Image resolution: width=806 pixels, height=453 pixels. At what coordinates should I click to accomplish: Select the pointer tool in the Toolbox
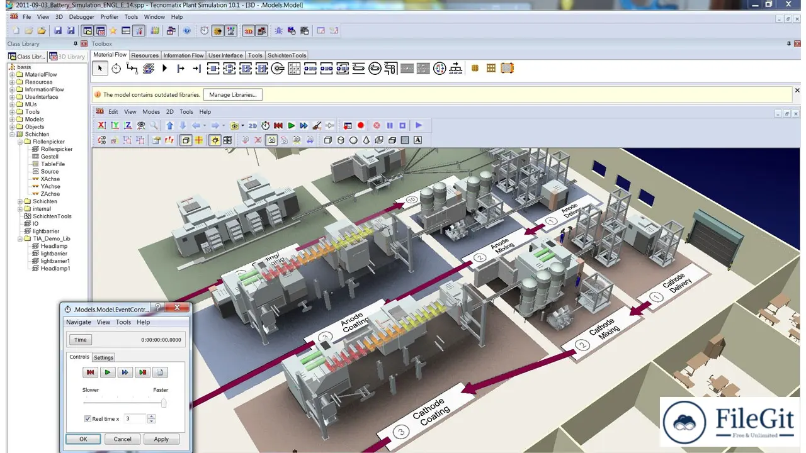pyautogui.click(x=99, y=69)
